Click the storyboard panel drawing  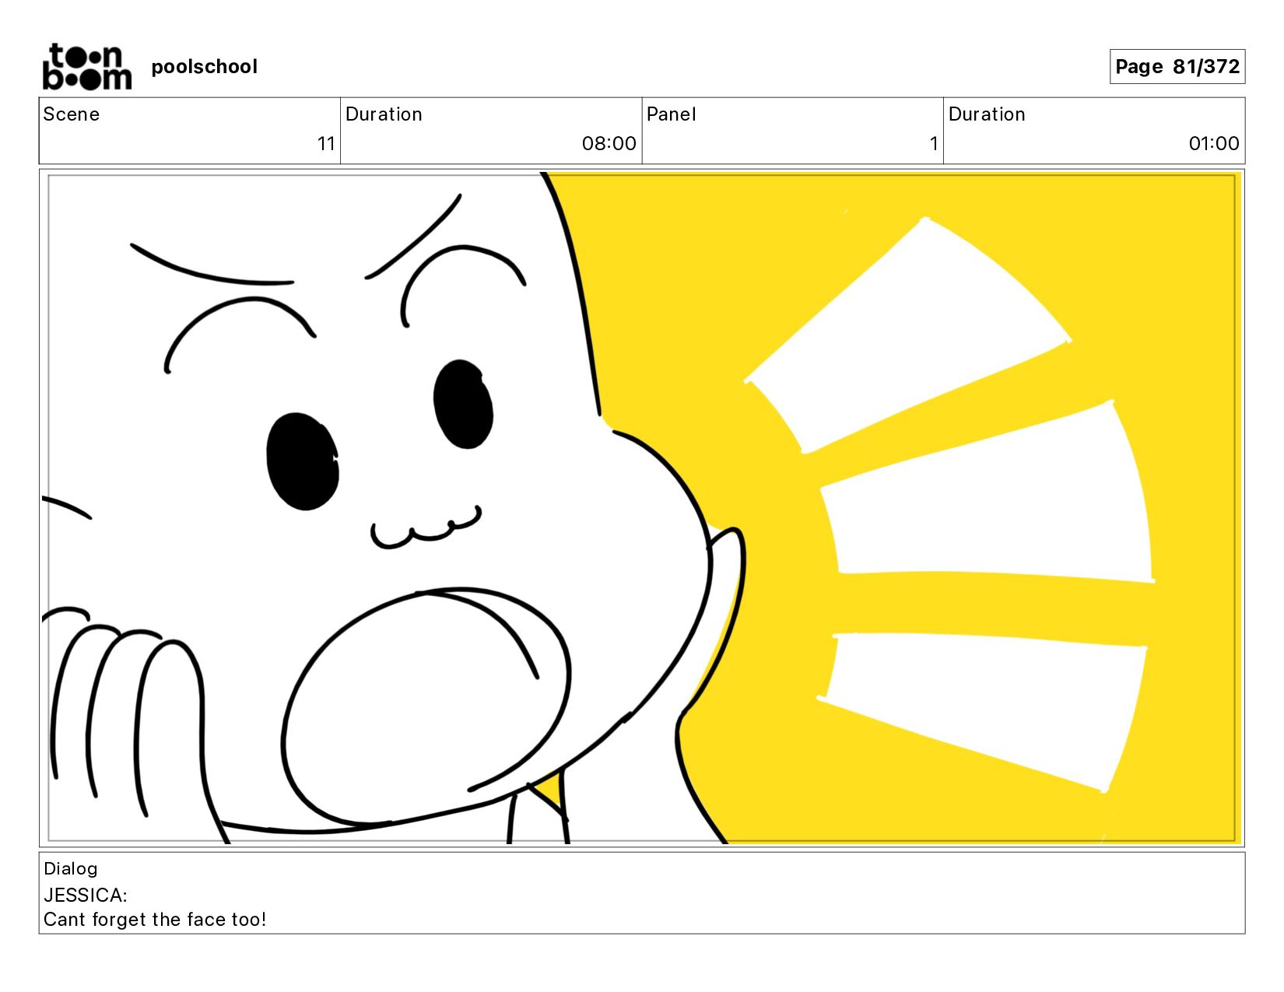tap(642, 508)
